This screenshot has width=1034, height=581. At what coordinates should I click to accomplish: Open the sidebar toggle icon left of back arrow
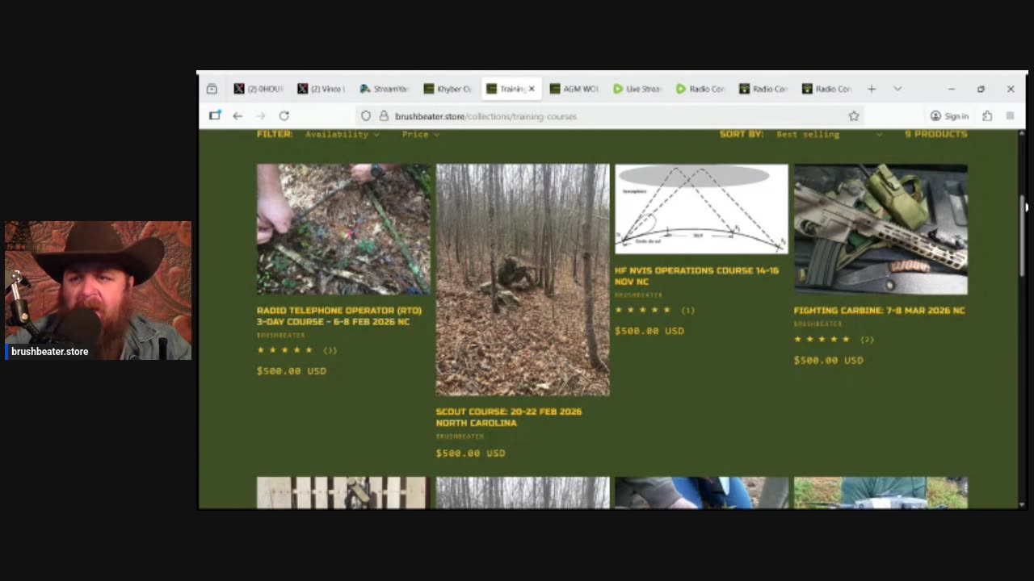pyautogui.click(x=215, y=115)
